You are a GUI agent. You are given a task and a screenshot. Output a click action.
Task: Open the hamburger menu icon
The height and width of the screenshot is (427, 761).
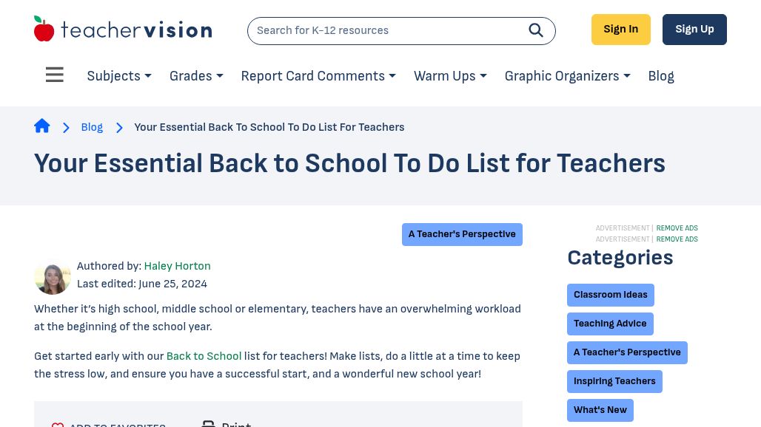55,75
